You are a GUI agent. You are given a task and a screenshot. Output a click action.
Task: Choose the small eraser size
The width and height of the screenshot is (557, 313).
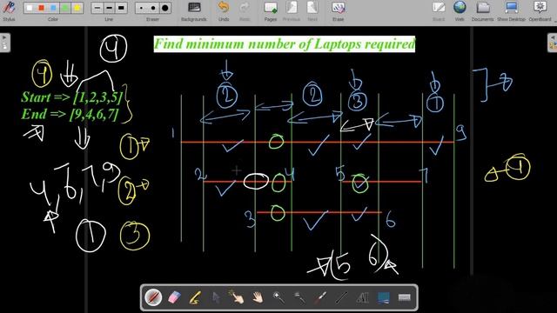pos(141,8)
